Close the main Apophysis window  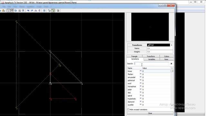(201, 2)
